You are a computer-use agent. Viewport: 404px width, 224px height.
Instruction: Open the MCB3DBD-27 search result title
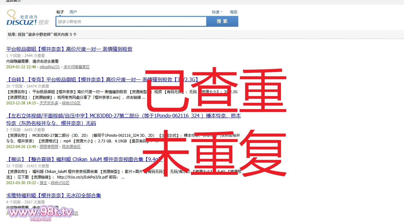click(x=123, y=116)
